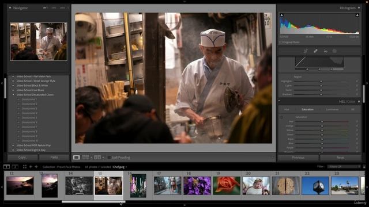Select filmstrip thumbnail 22 clock

pyautogui.click(x=315, y=186)
